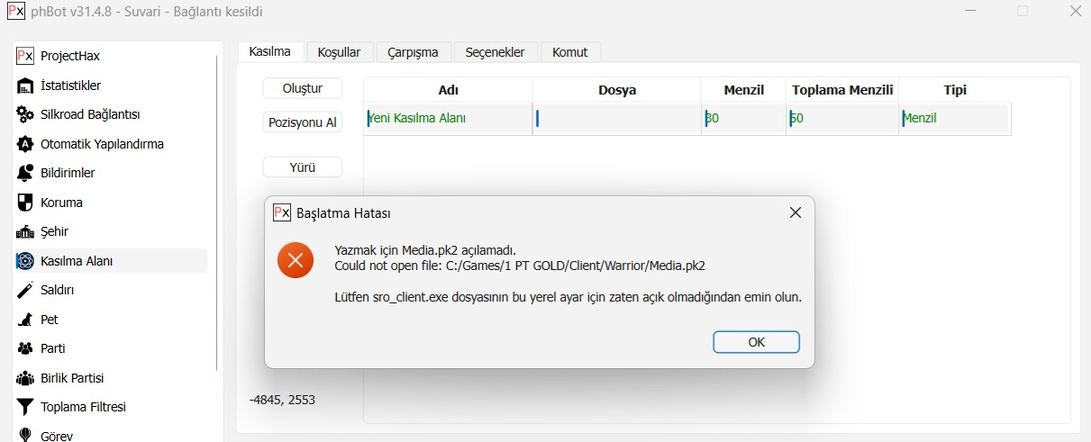Open the Saldırı section
Image resolution: width=1091 pixels, height=442 pixels.
coord(112,290)
